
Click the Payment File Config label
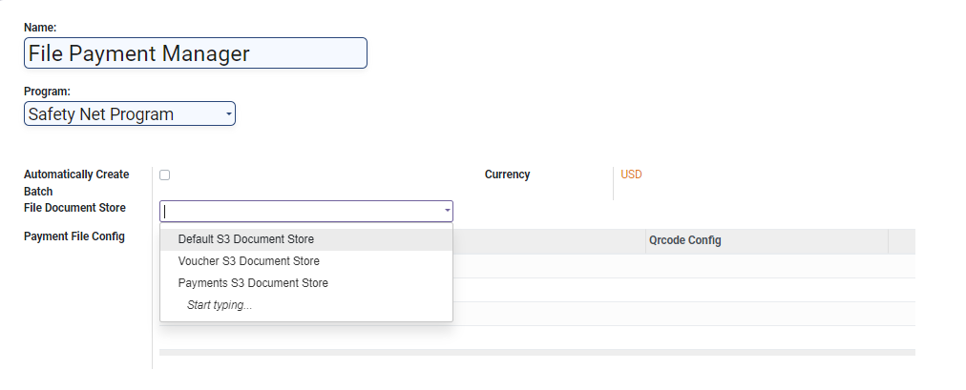(74, 236)
